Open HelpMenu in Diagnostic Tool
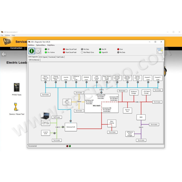This screenshot has height=182, width=182. pyautogui.click(x=51, y=45)
